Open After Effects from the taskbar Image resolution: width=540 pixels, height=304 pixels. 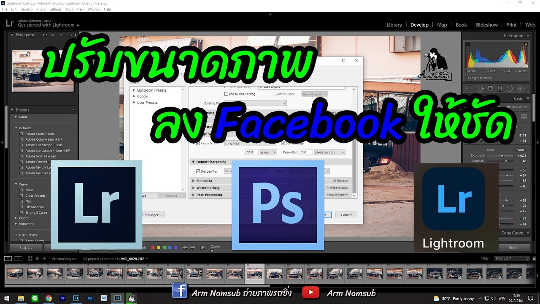104,298
